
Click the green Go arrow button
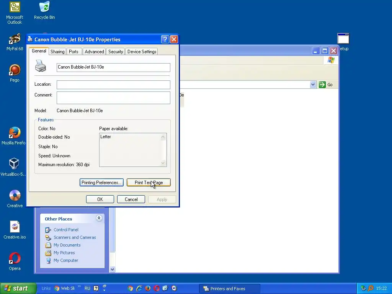[322, 85]
